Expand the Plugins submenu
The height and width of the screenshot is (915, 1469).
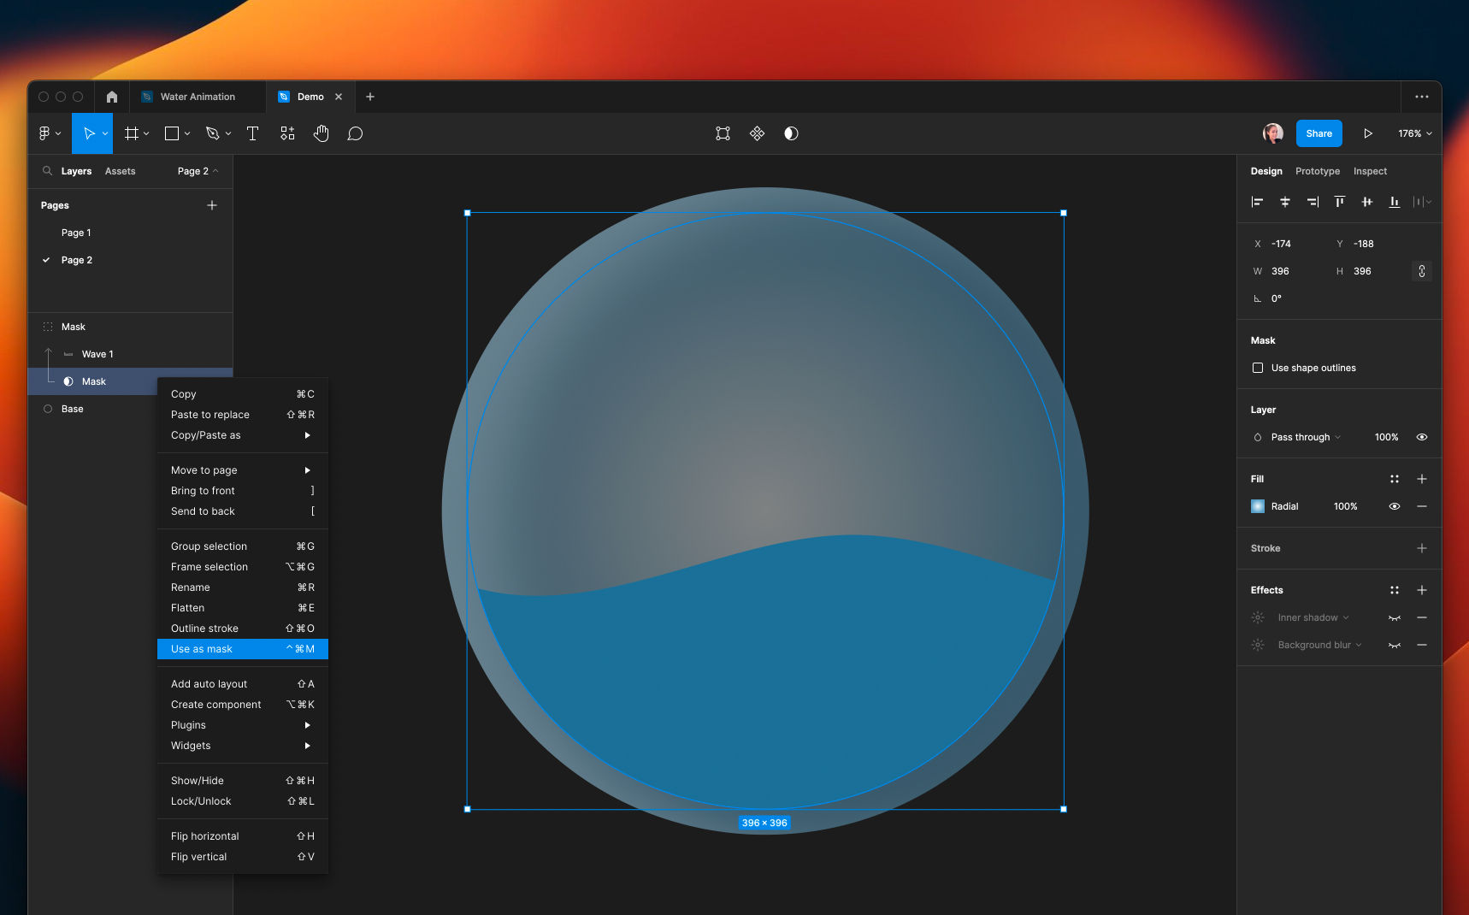pos(243,725)
